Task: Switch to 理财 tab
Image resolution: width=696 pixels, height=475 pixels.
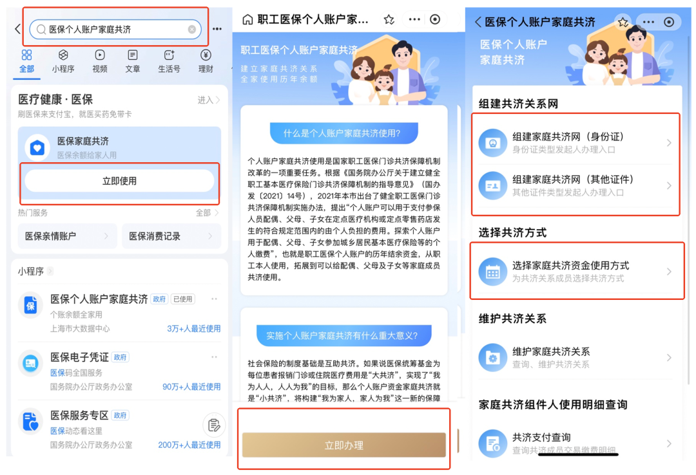Action: pyautogui.click(x=206, y=61)
